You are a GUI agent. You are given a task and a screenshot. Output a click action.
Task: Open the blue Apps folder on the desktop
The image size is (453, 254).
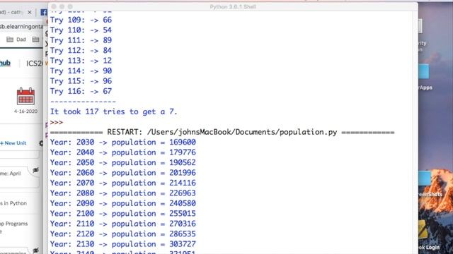424,71
